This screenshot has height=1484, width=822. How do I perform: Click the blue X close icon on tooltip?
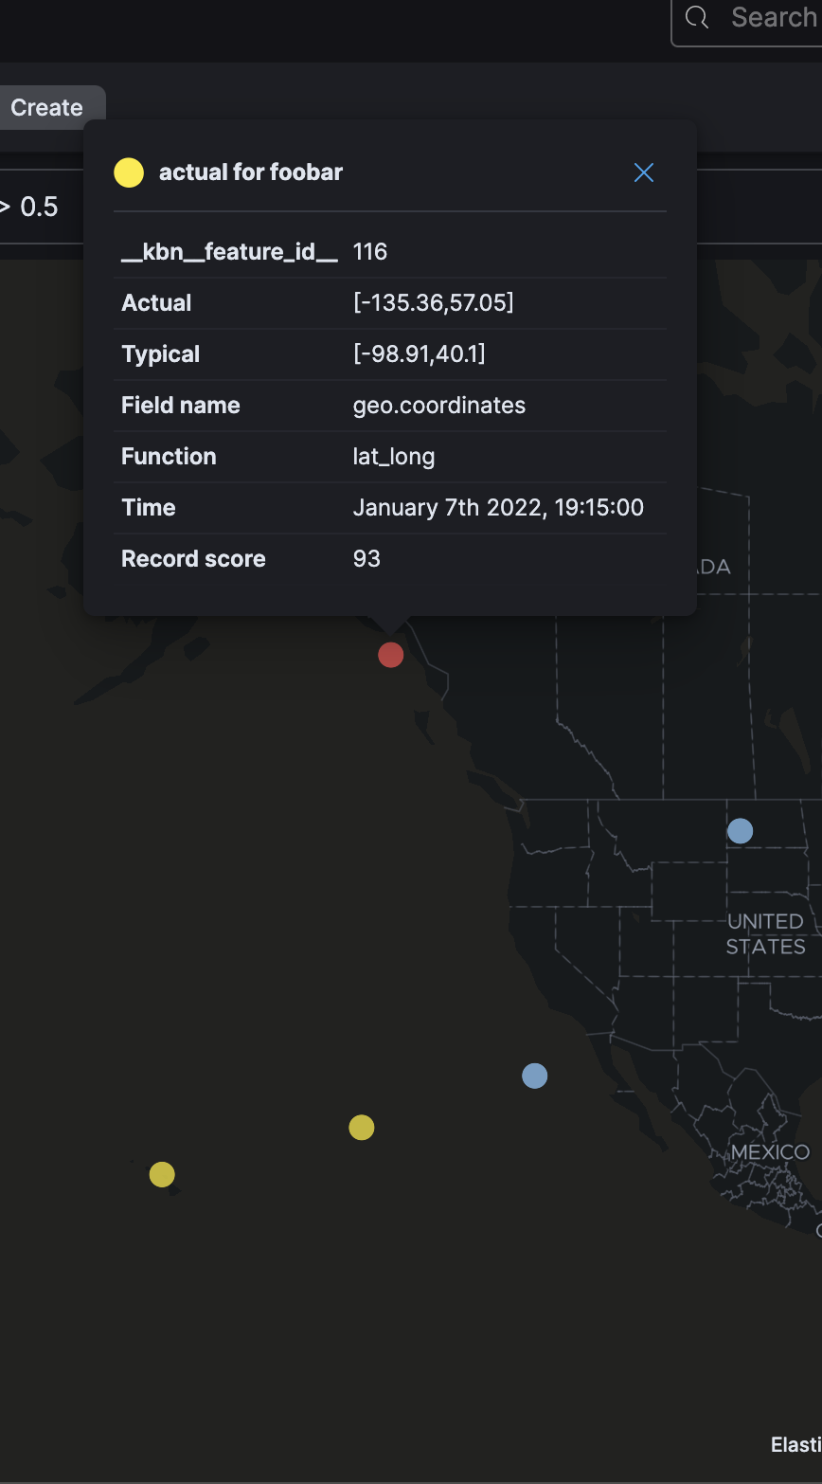[643, 172]
